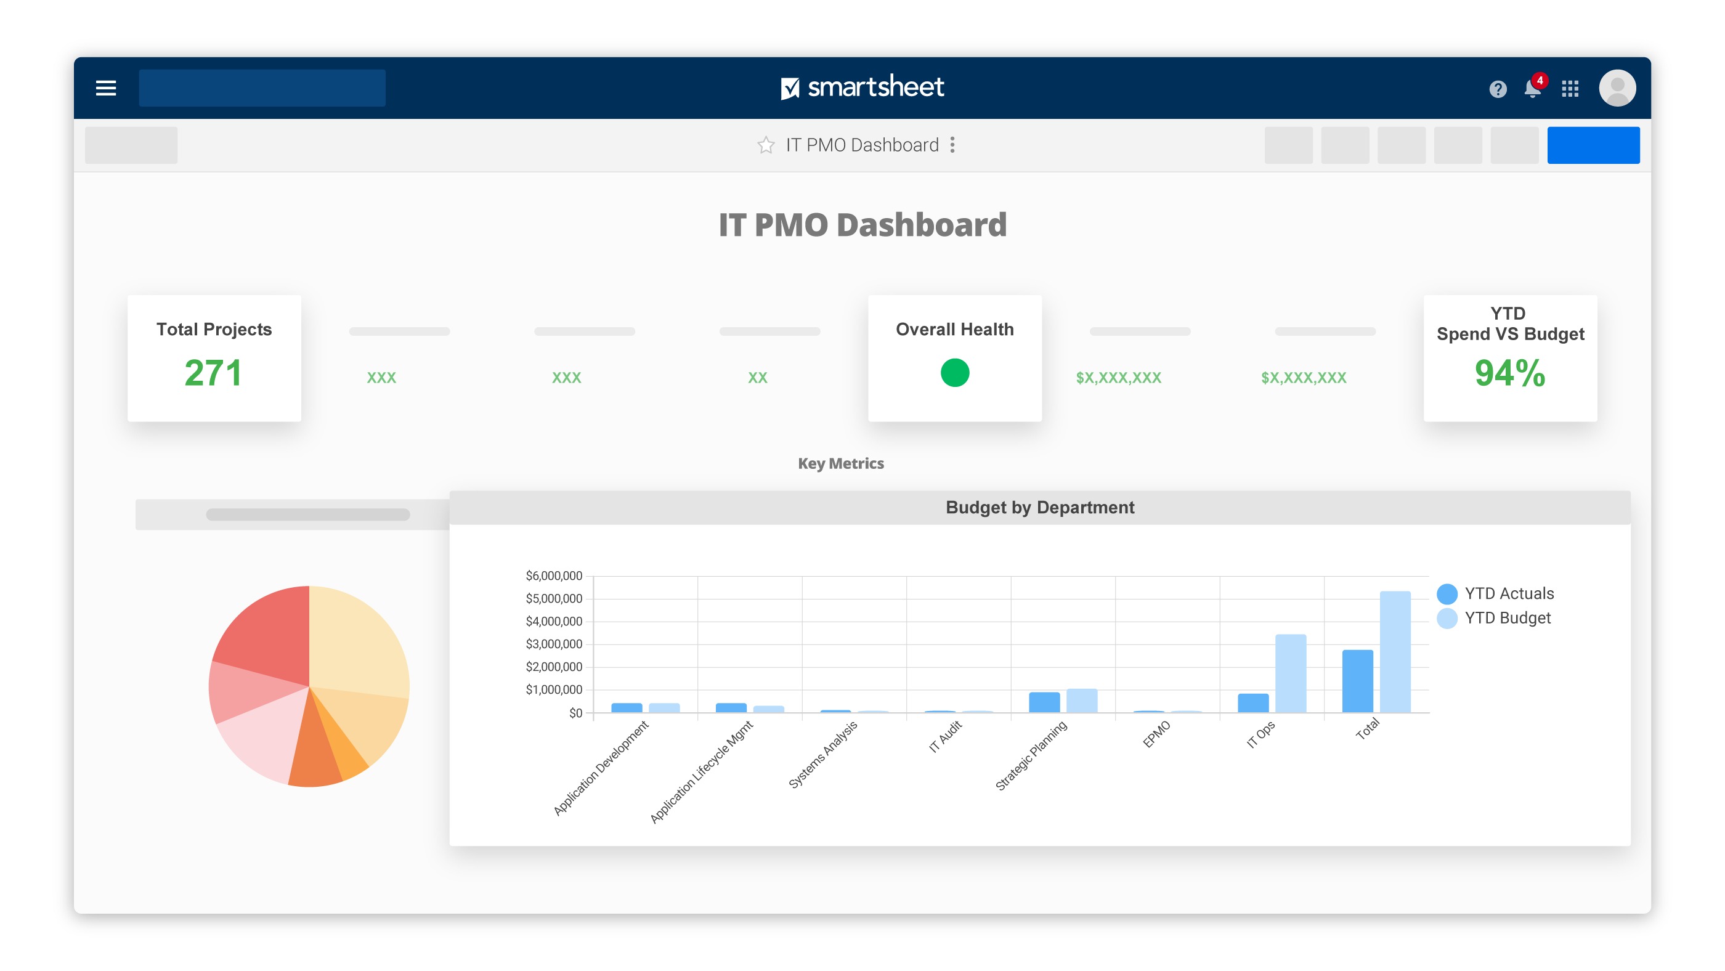Screen dimensions: 1725x971
Task: Open the IT PMO Dashboard kebab menu
Action: (x=952, y=145)
